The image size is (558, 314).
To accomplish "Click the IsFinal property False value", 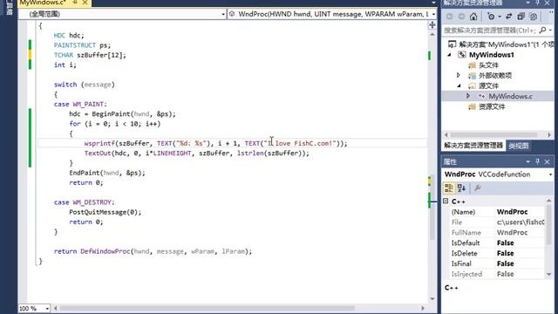I will pyautogui.click(x=506, y=263).
